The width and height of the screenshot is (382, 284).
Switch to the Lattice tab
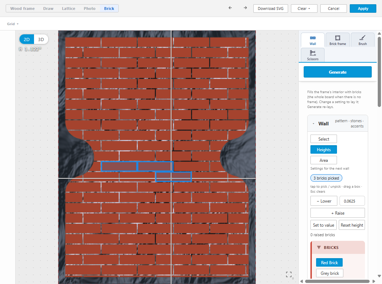68,8
